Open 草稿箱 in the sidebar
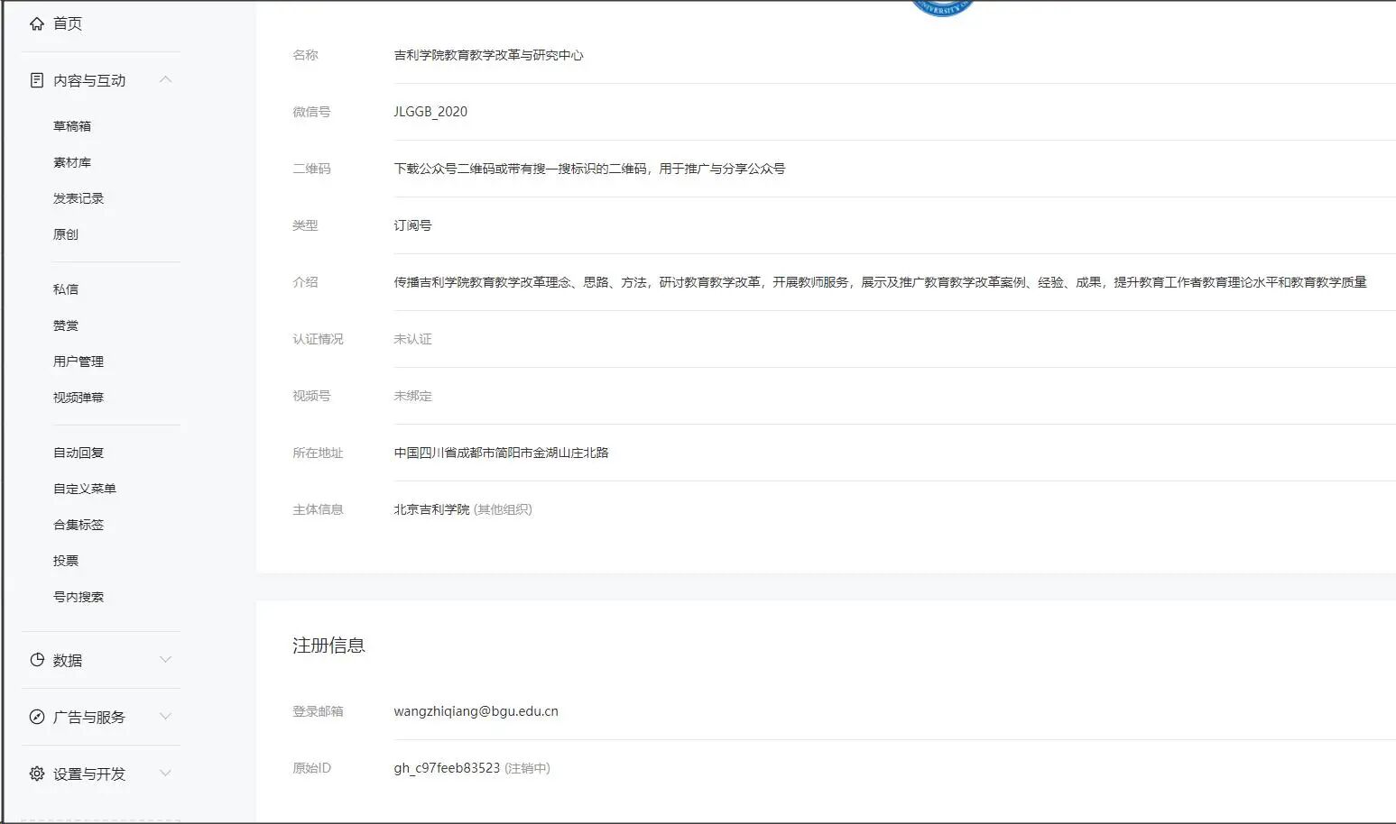Screen dimensions: 1396x824 pos(72,126)
